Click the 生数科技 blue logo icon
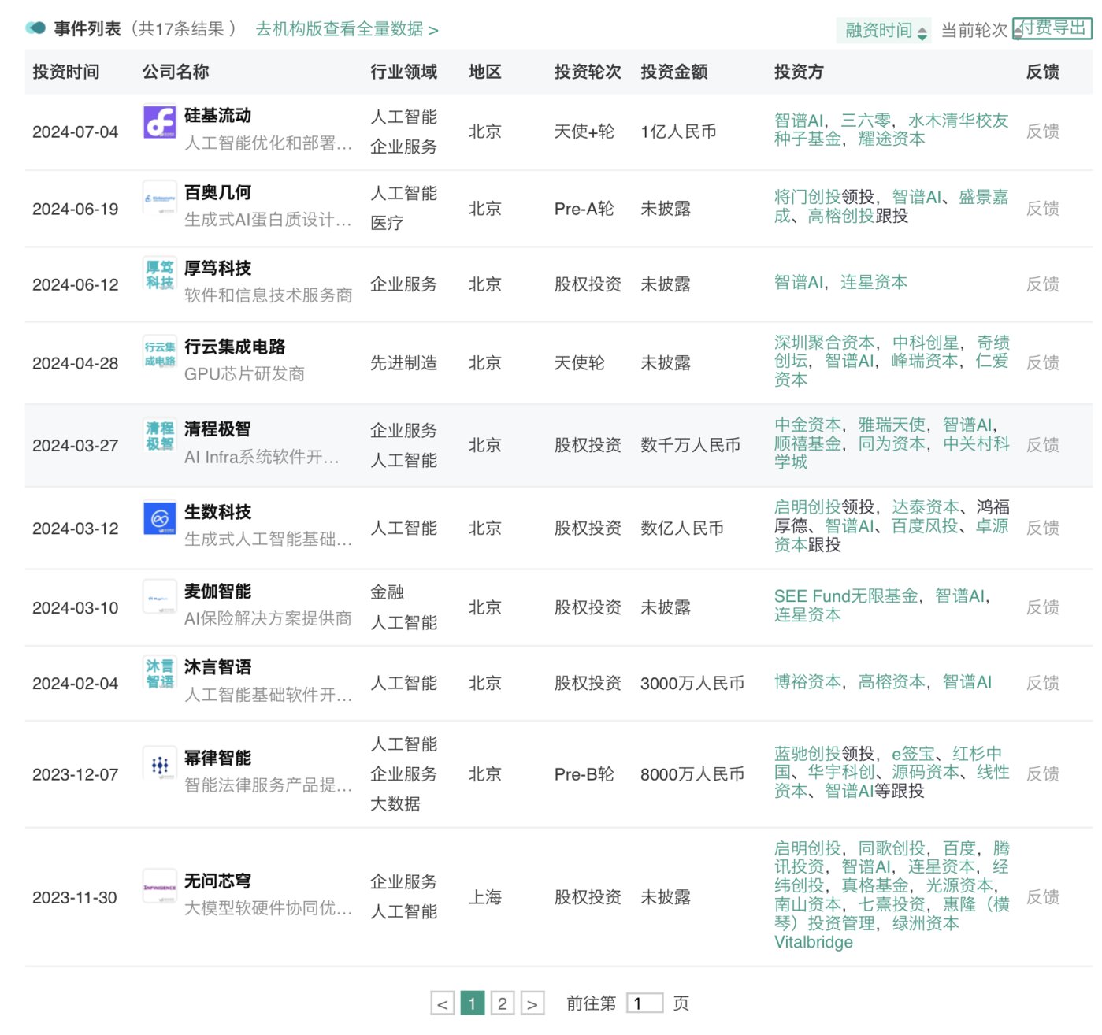Viewport: 1102px width, 1035px height. 159,518
